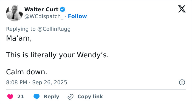This screenshot has width=192, height=104.
Task: Select the Copy link label
Action: [x=90, y=97]
